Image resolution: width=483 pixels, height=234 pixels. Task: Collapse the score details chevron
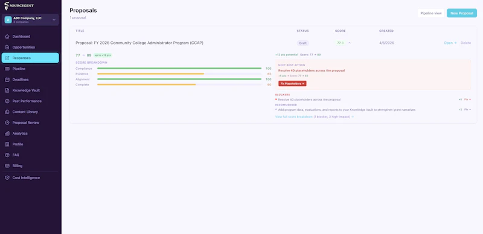350,43
